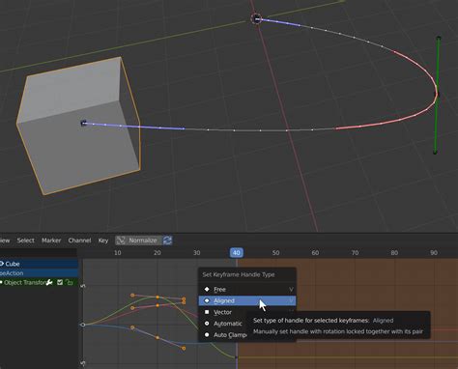Click the wrench modifier icon on Object Transforms

(x=49, y=282)
